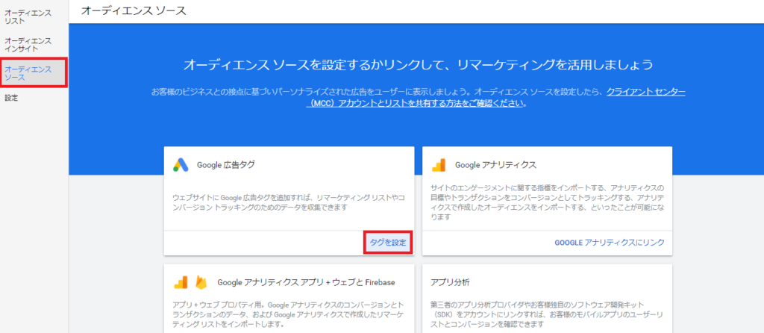The width and height of the screenshot is (764, 333).
Task: Select オーディエンス ソース in sidebar
Action: pyautogui.click(x=33, y=73)
